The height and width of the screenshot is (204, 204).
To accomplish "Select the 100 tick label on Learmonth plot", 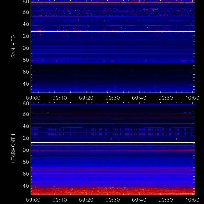I will pos(24,150).
